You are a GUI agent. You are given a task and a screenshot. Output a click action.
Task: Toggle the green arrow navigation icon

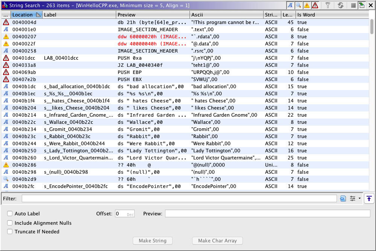(x=362, y=5)
